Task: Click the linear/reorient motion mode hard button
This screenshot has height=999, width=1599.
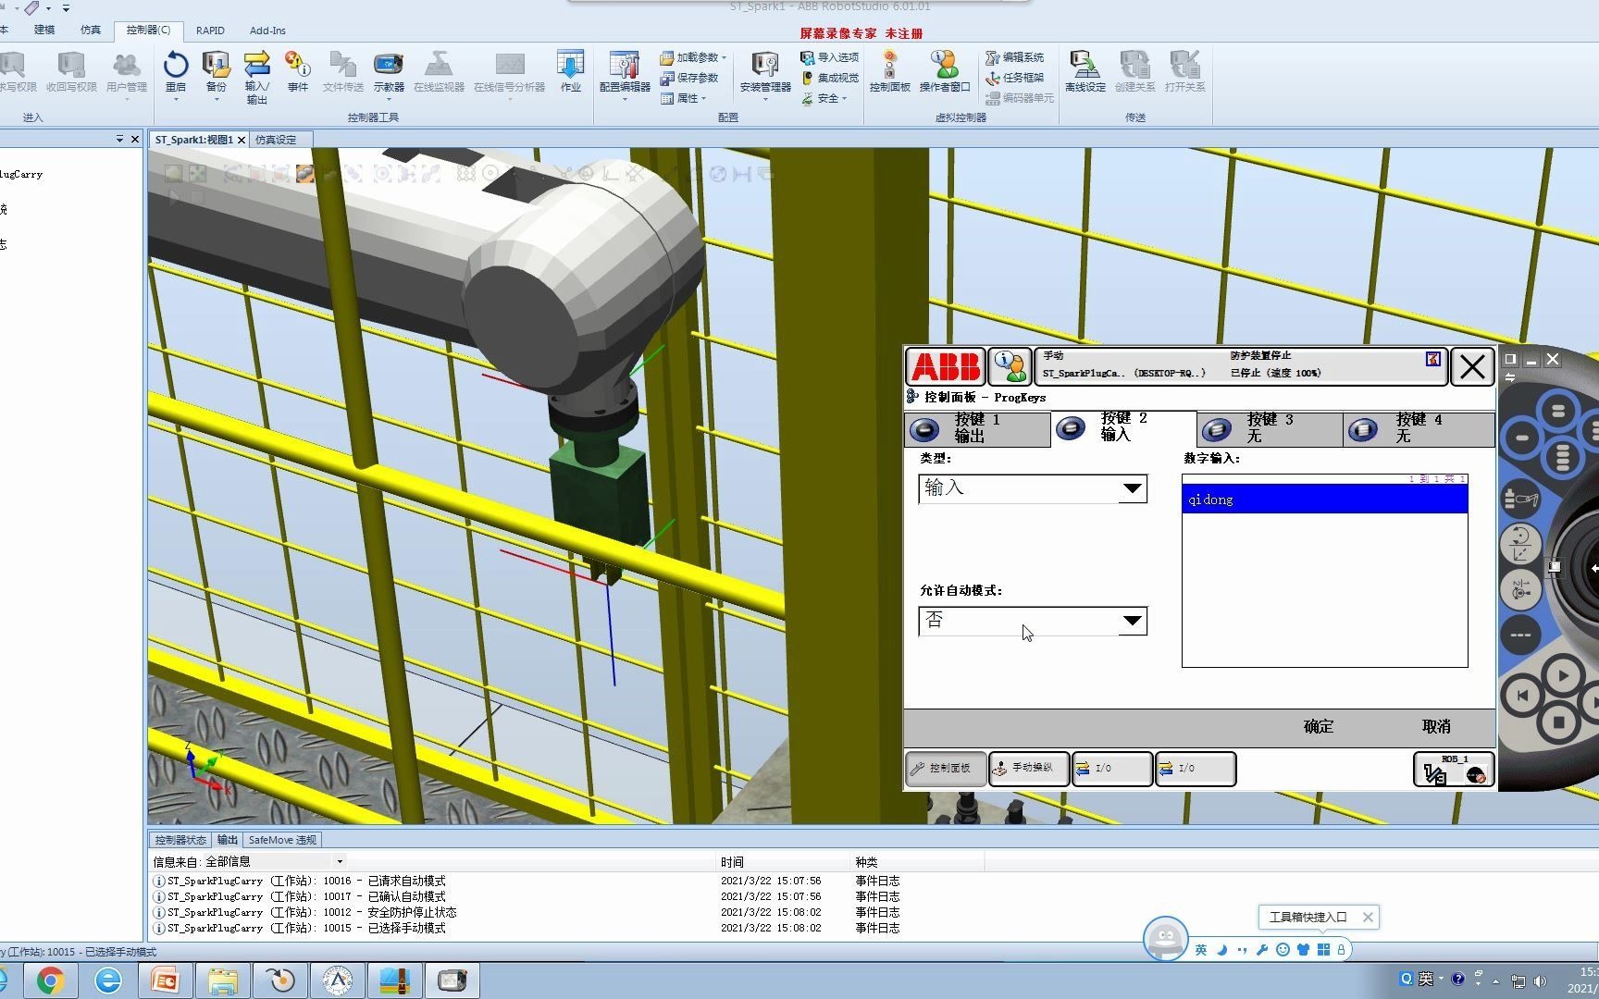Action: point(1520,544)
